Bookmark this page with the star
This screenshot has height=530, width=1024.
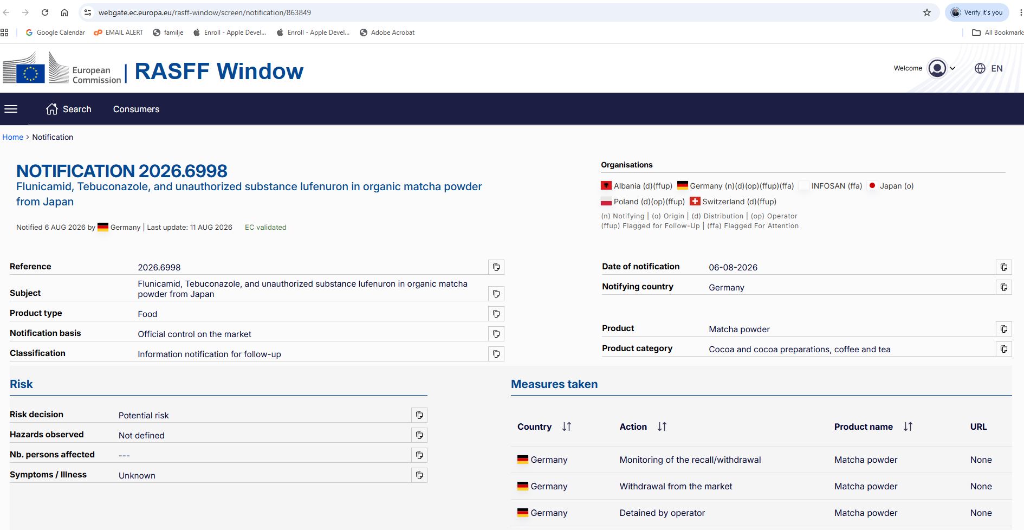pos(927,12)
